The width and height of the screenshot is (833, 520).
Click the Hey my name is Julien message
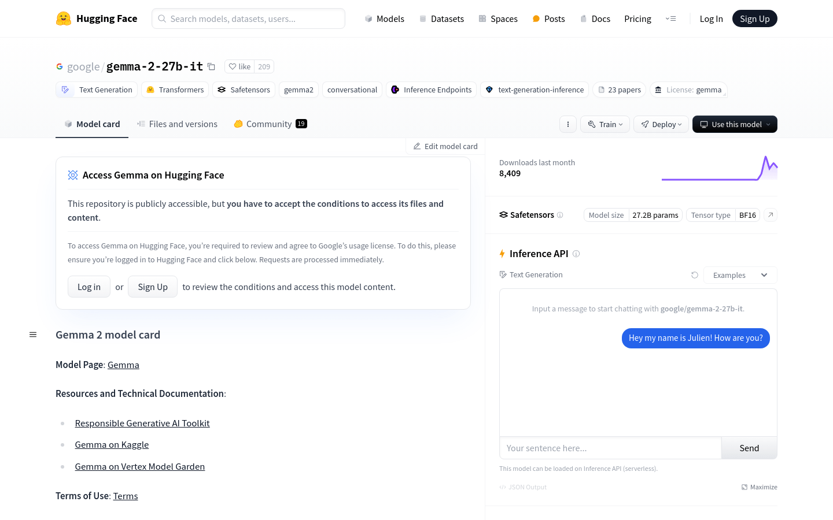pyautogui.click(x=696, y=338)
